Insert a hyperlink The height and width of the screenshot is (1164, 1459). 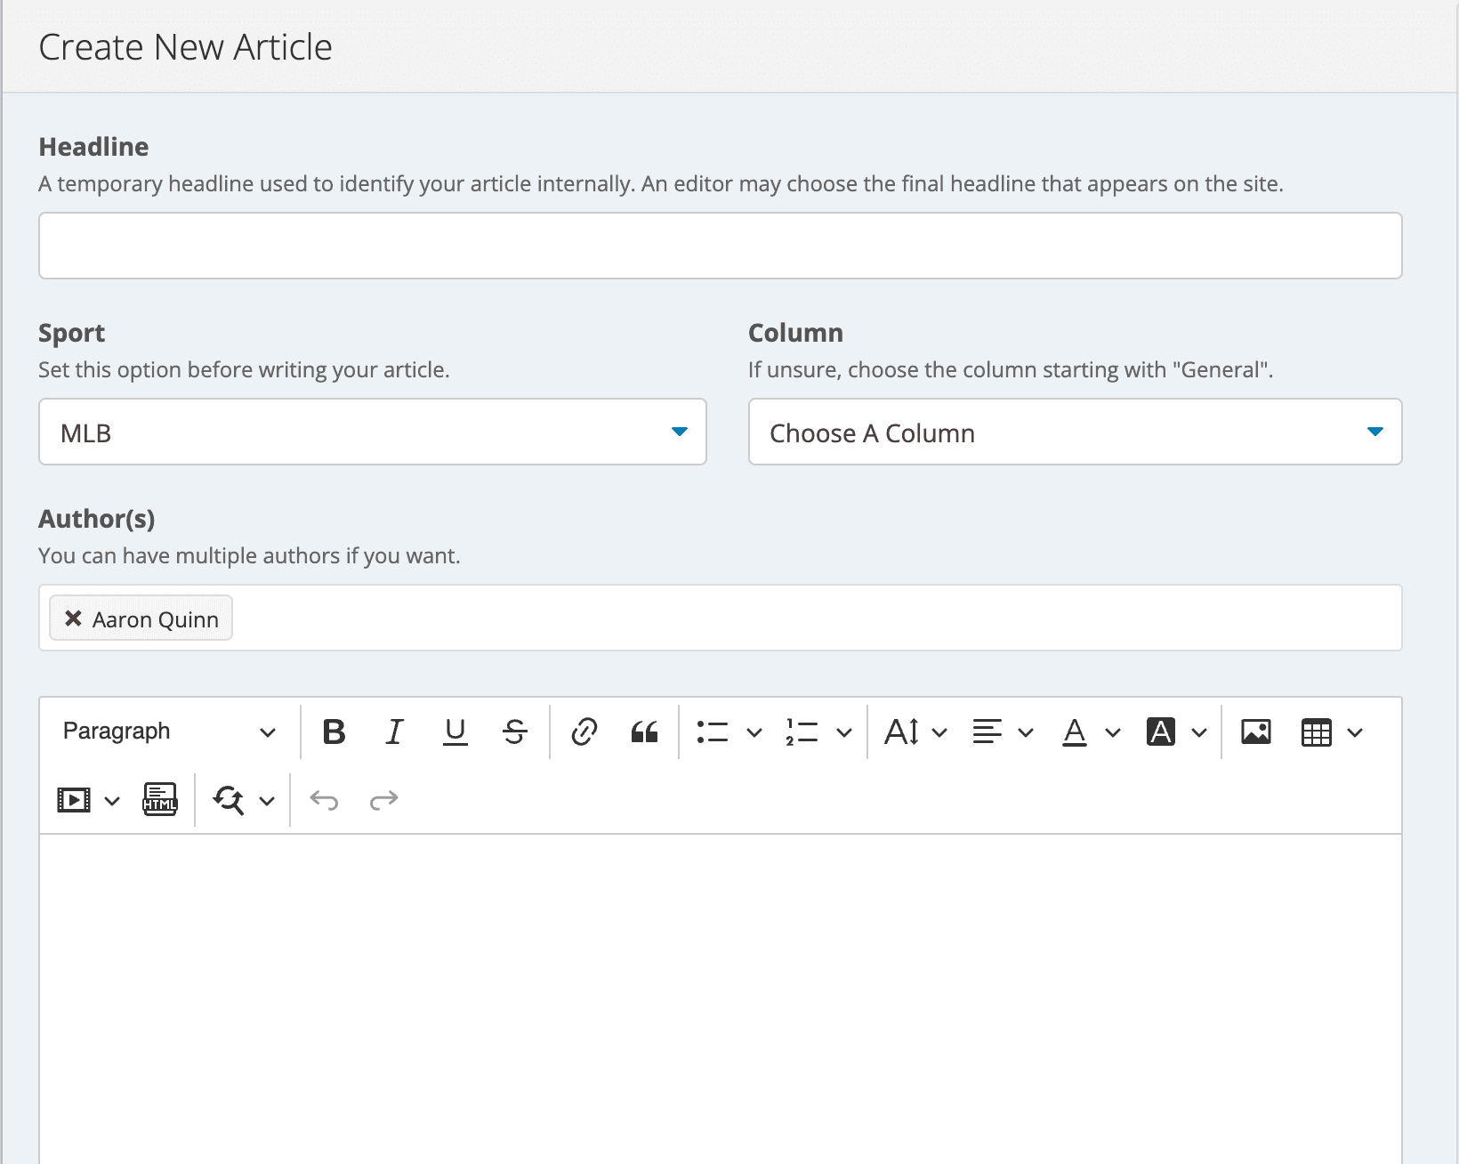584,732
